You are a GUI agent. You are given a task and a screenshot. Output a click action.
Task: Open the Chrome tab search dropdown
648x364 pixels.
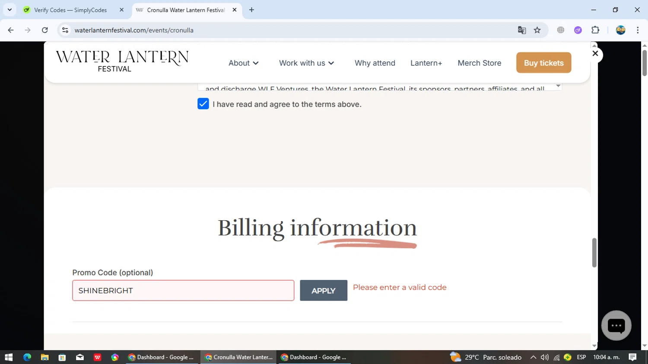pos(10,10)
